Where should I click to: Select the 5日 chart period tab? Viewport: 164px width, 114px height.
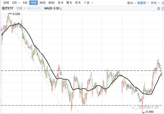click(x=14, y=3)
